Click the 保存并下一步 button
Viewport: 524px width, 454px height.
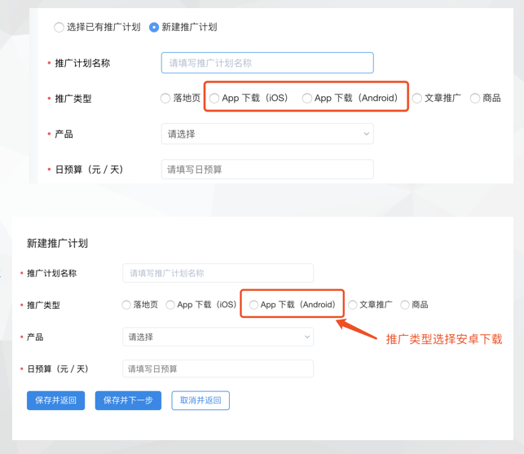[128, 400]
